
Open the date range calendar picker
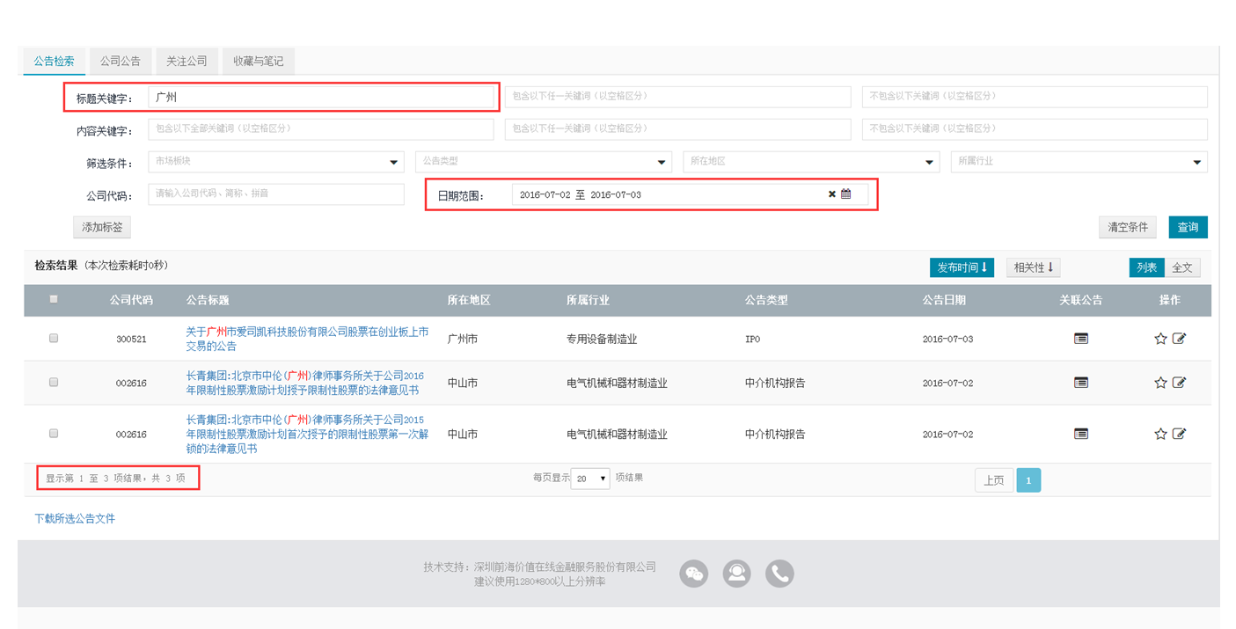click(846, 194)
